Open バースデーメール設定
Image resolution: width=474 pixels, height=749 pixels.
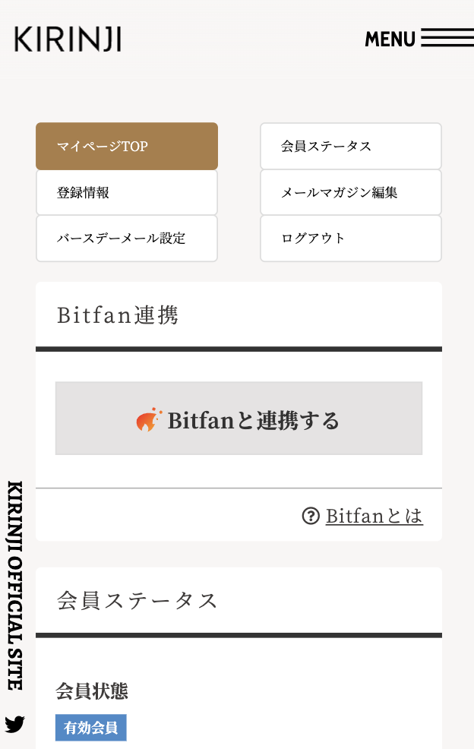(x=127, y=239)
